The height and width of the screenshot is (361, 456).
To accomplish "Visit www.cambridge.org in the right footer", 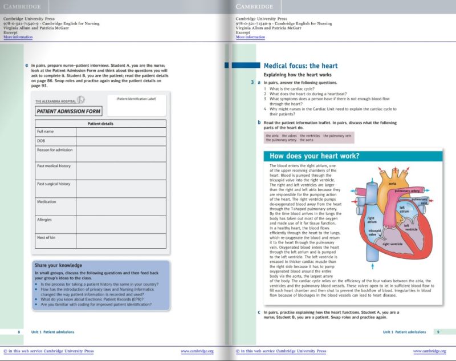I will pos(429,351).
